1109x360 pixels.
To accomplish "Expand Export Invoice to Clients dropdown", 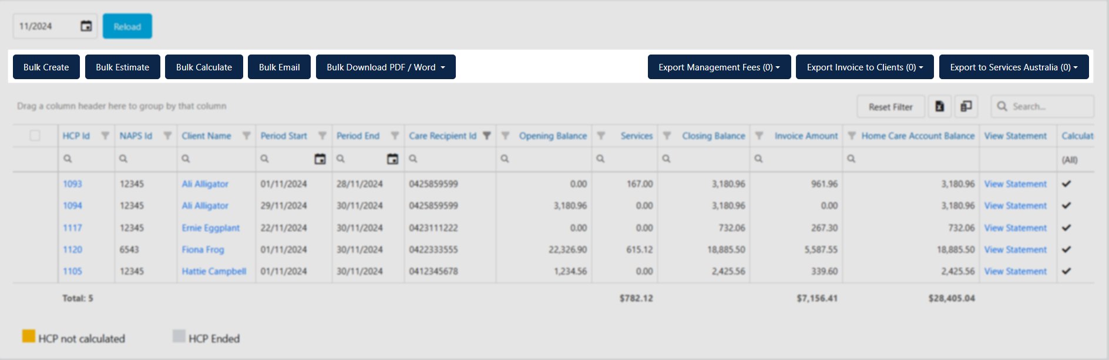I will click(x=865, y=67).
